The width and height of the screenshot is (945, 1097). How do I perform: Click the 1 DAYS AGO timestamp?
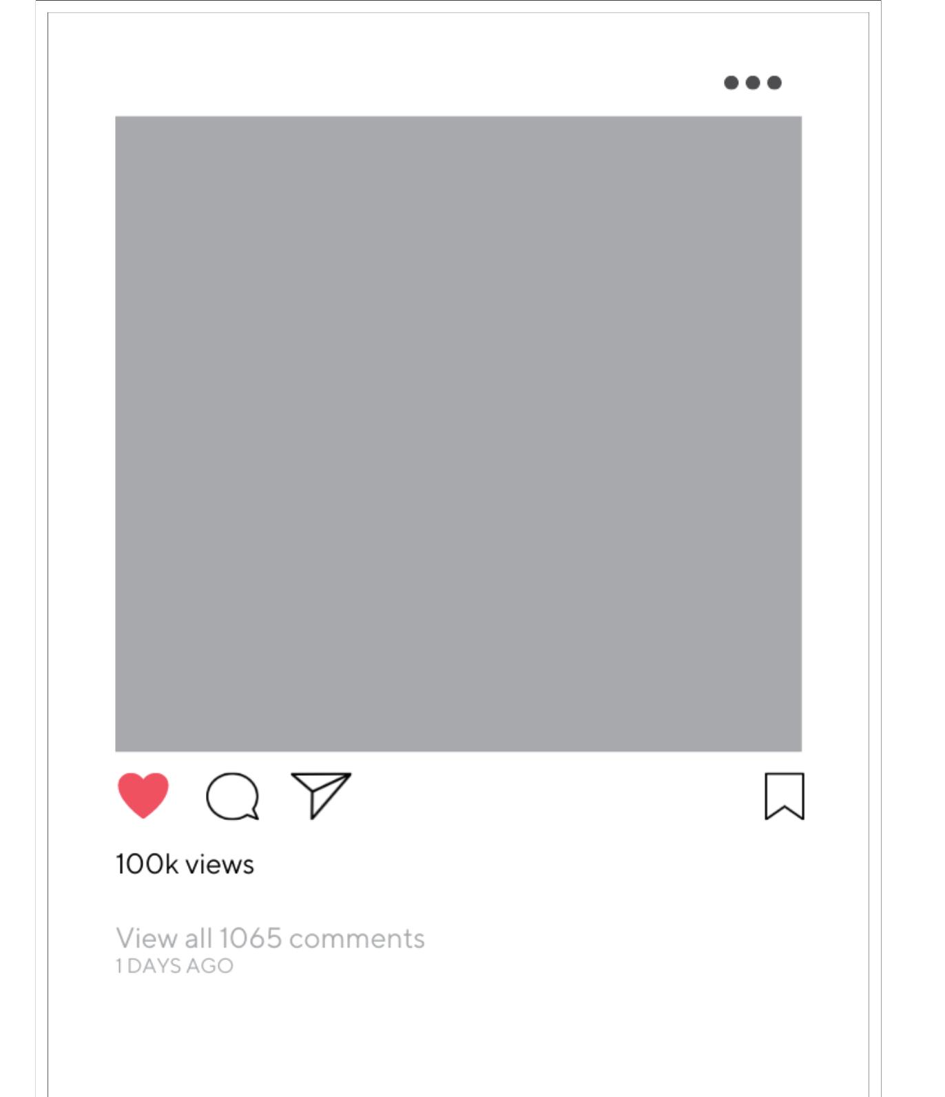pos(174,966)
